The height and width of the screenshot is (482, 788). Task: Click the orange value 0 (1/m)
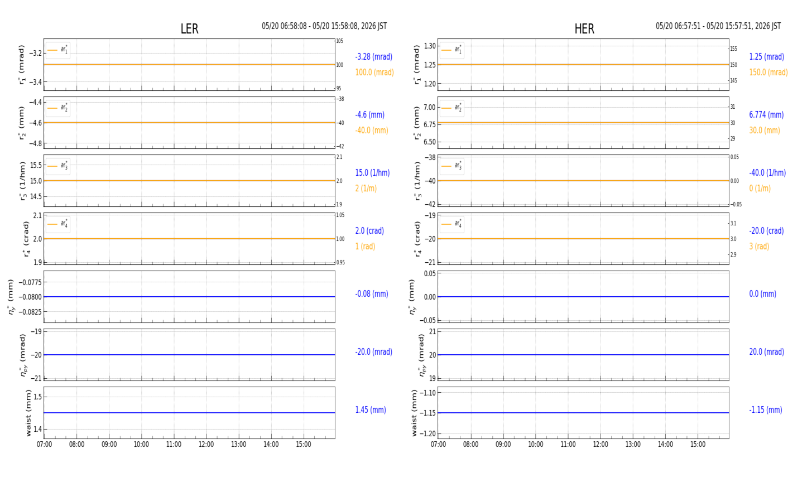pos(760,189)
